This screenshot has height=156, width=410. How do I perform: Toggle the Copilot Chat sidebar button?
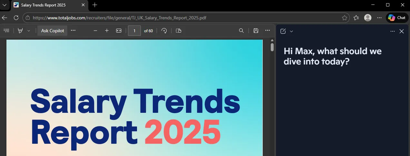coord(397,18)
